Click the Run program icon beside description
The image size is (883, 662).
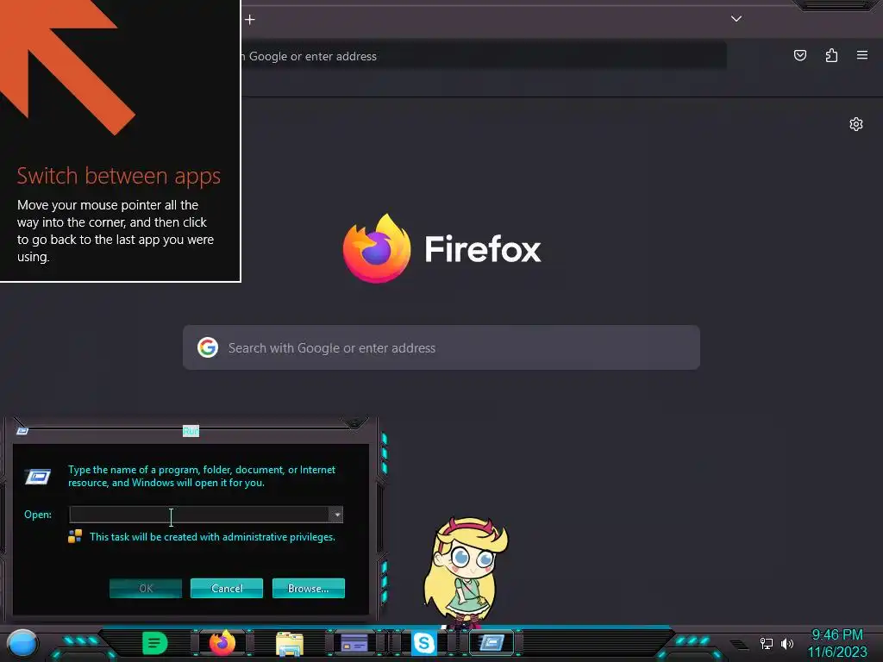38,477
